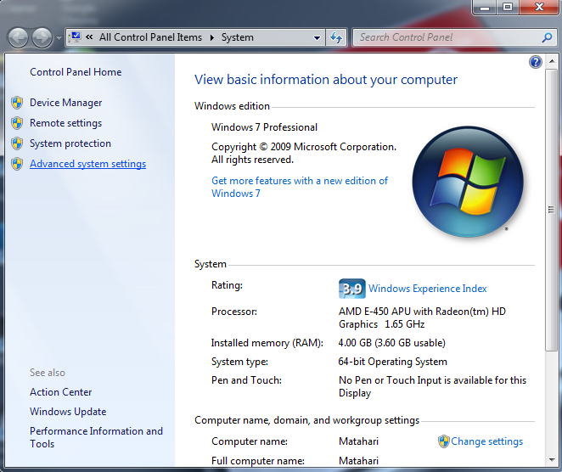Viewport: 562px width, 472px height.
Task: Click the Refresh button in address bar
Action: coord(336,37)
